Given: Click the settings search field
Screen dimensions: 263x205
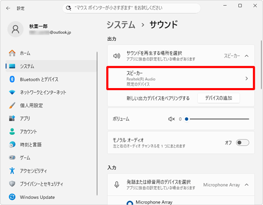Looking at the screenshot, I should click(131, 8).
